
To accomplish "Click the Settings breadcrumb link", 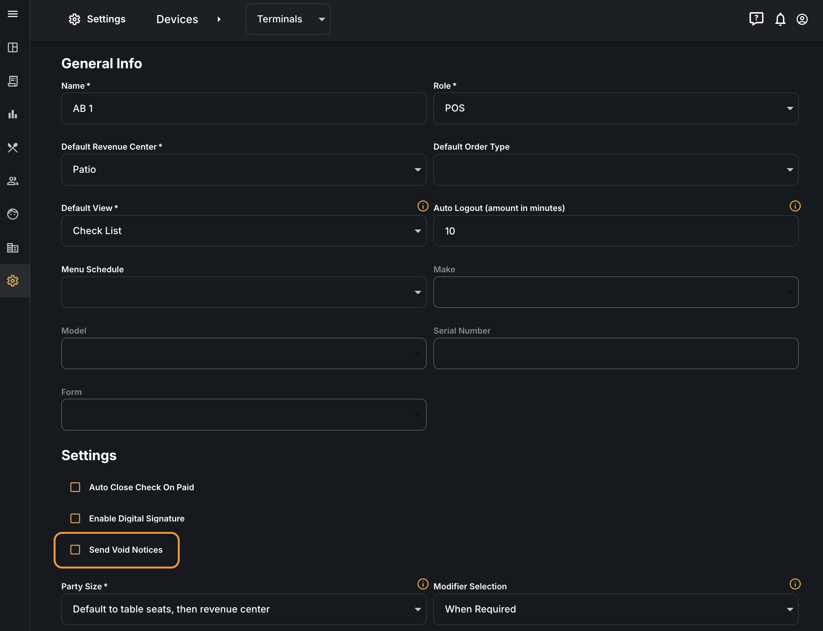I will click(x=97, y=19).
